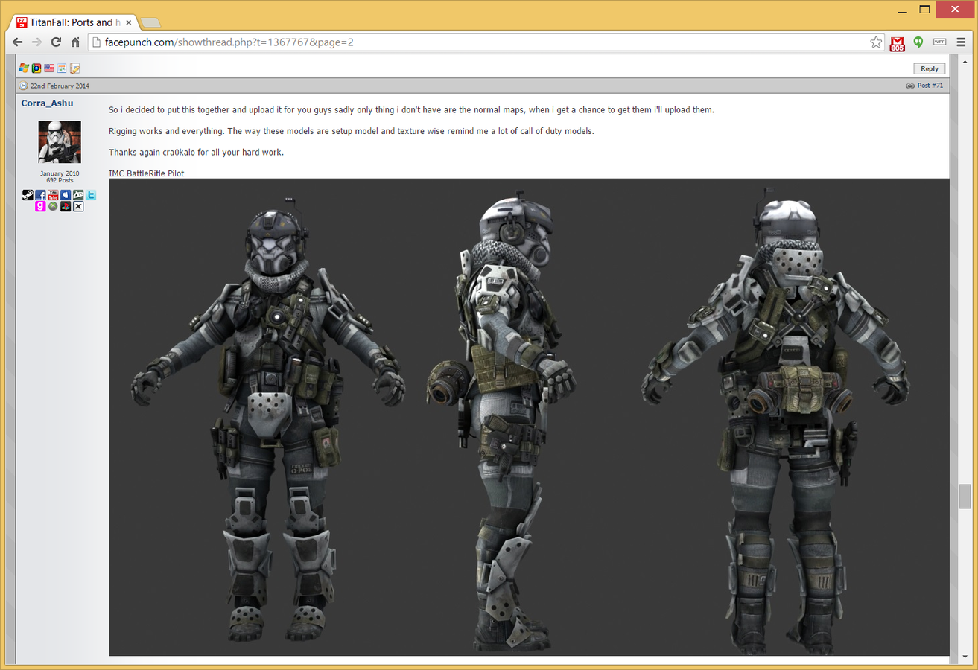Click the pink Garry's Mod 'g' icon
This screenshot has width=978, height=670.
(x=40, y=206)
